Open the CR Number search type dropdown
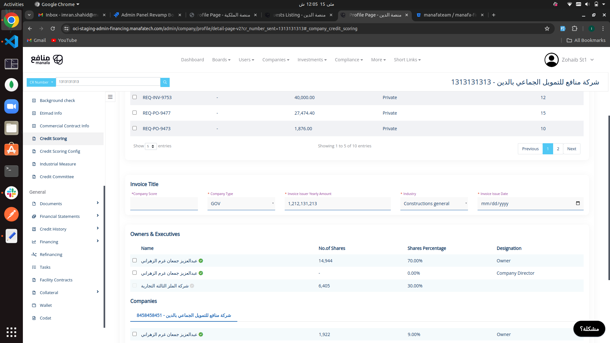The width and height of the screenshot is (610, 343). pos(41,82)
